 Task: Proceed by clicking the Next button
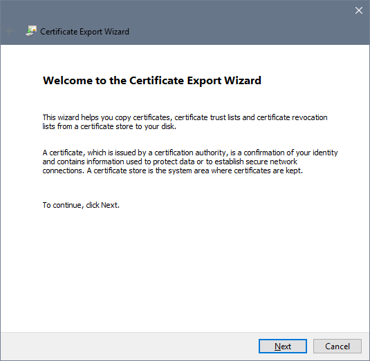coord(283,346)
